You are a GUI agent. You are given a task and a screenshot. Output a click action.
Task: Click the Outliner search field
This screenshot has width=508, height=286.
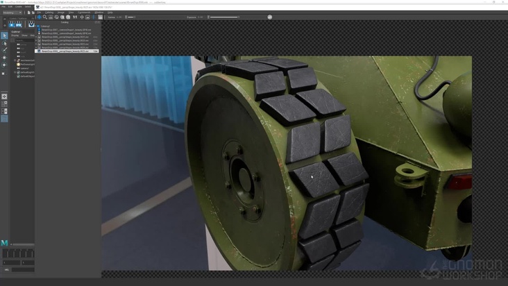pos(24,40)
